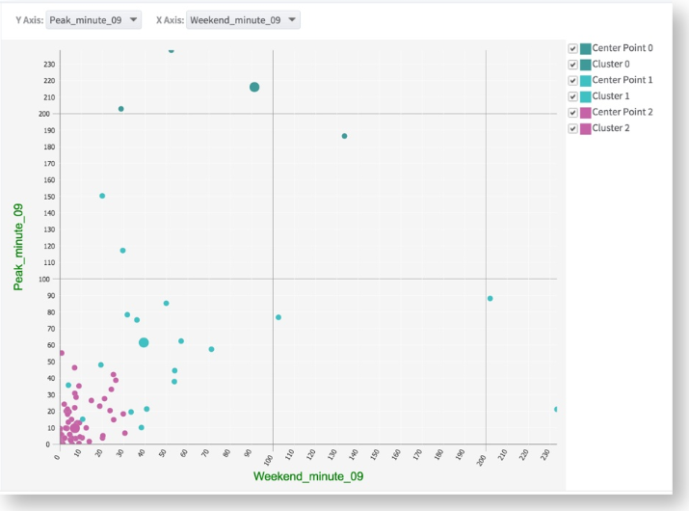Click the Cluster 0 legend label
The image size is (689, 511).
point(611,65)
